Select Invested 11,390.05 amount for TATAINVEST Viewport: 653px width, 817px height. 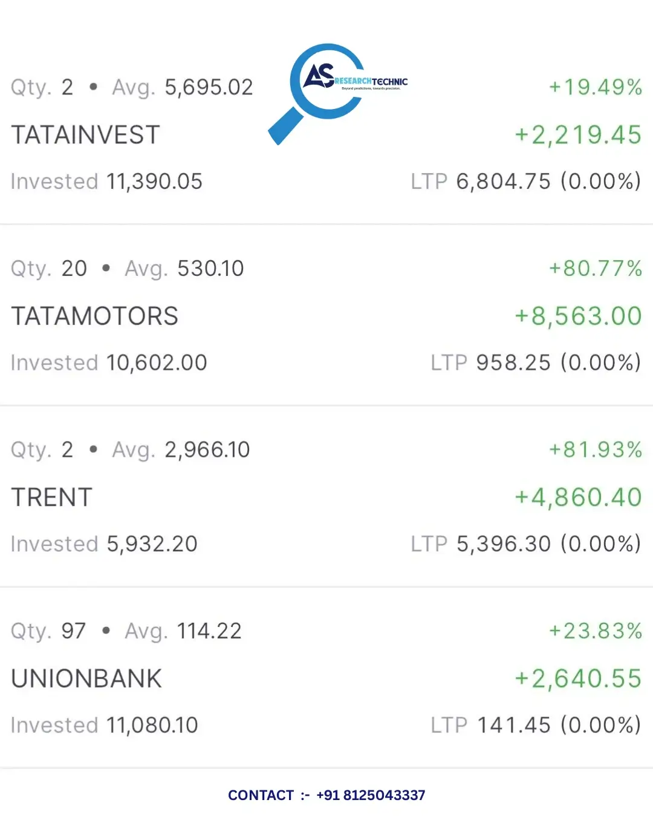[x=106, y=182]
